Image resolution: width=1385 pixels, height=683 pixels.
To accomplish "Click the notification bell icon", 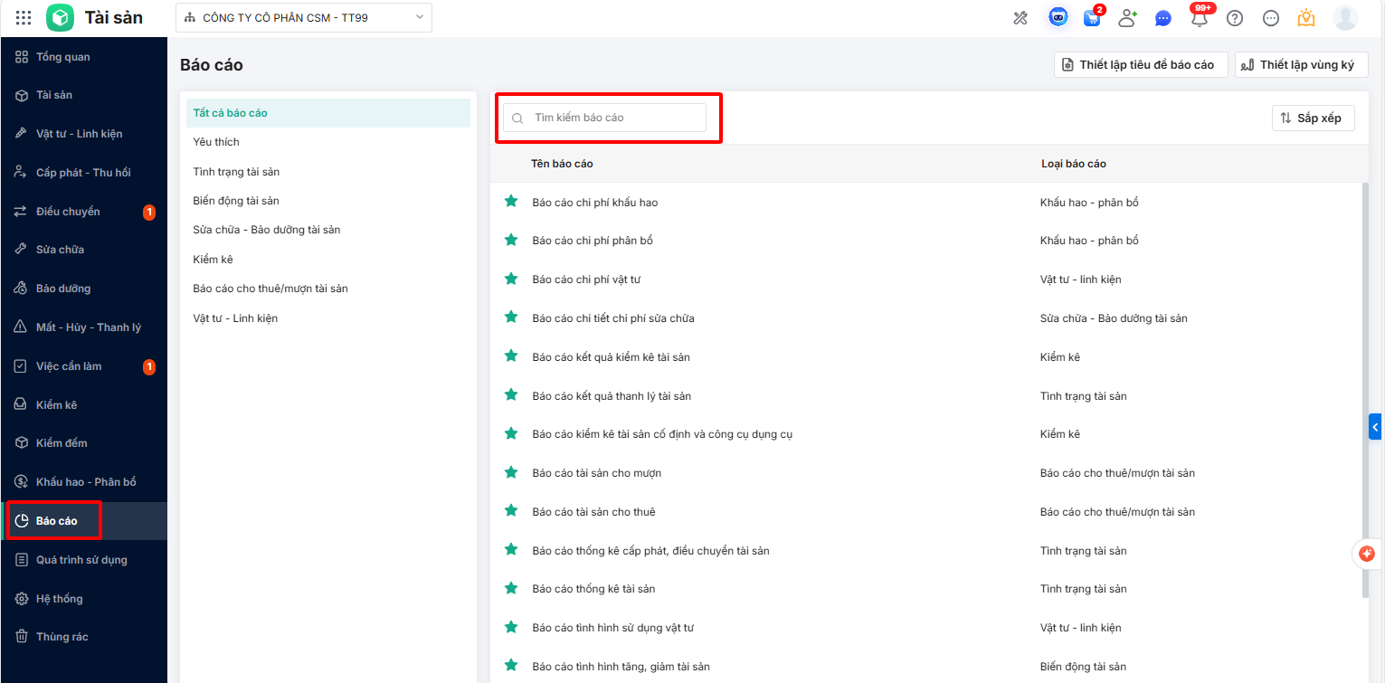I will 1200,18.
